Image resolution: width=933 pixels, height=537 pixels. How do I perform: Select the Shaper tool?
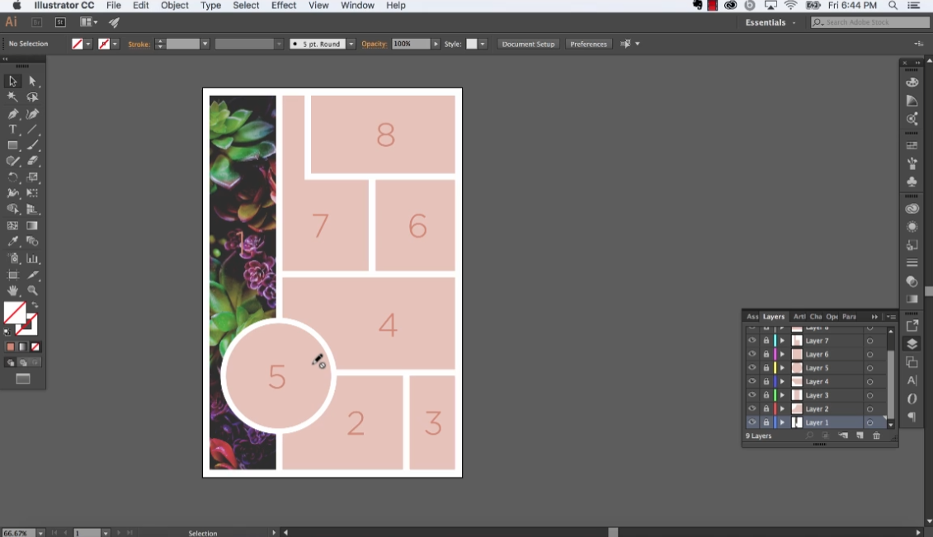12,161
